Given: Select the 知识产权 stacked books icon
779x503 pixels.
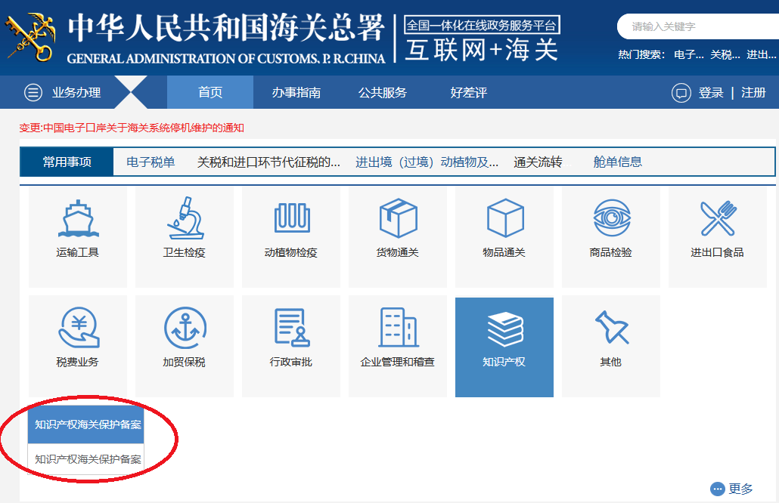Looking at the screenshot, I should point(504,329).
